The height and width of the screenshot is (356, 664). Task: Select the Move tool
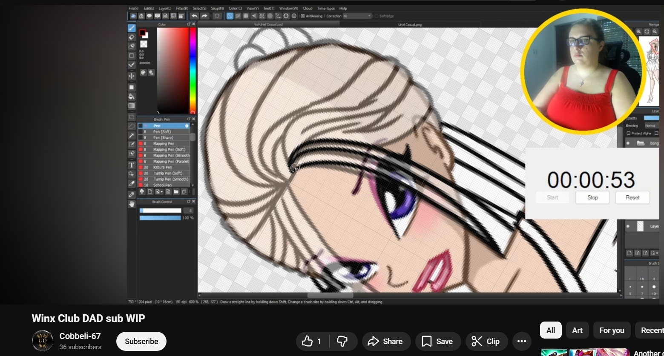(132, 76)
